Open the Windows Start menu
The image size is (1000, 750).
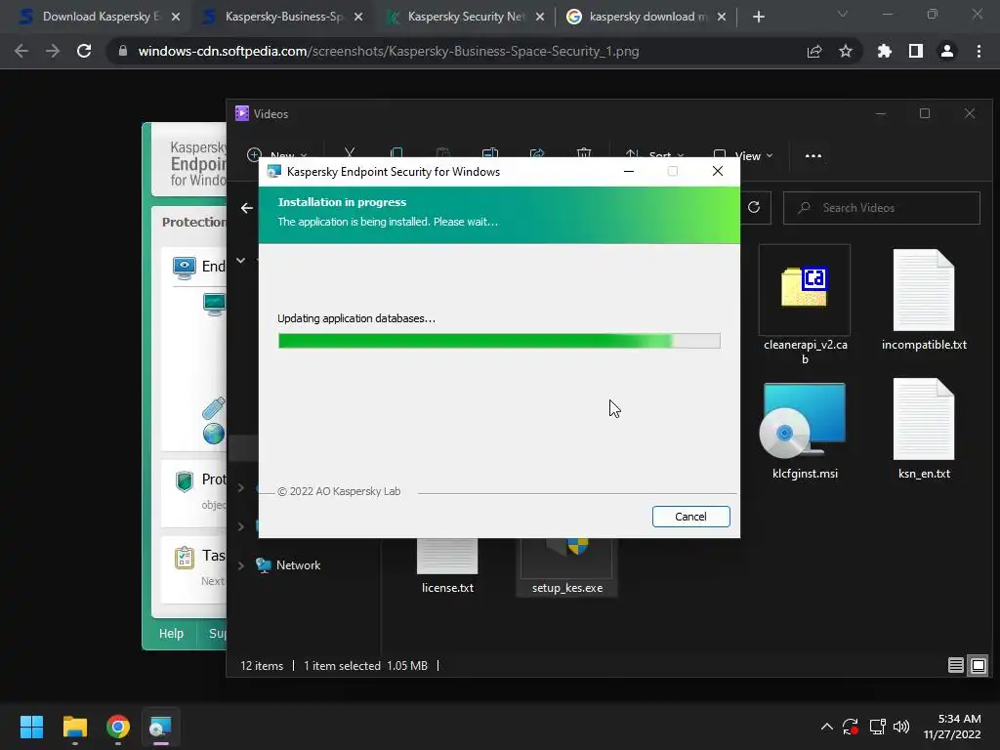click(31, 727)
